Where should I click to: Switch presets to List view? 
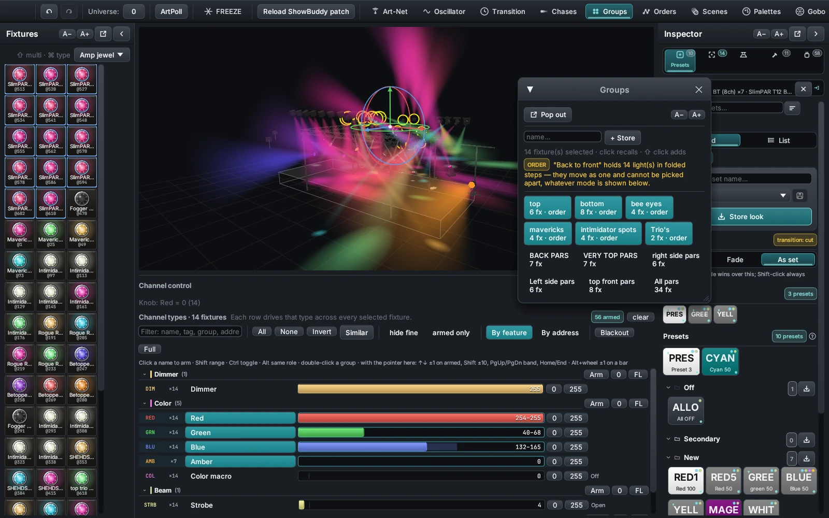[779, 140]
